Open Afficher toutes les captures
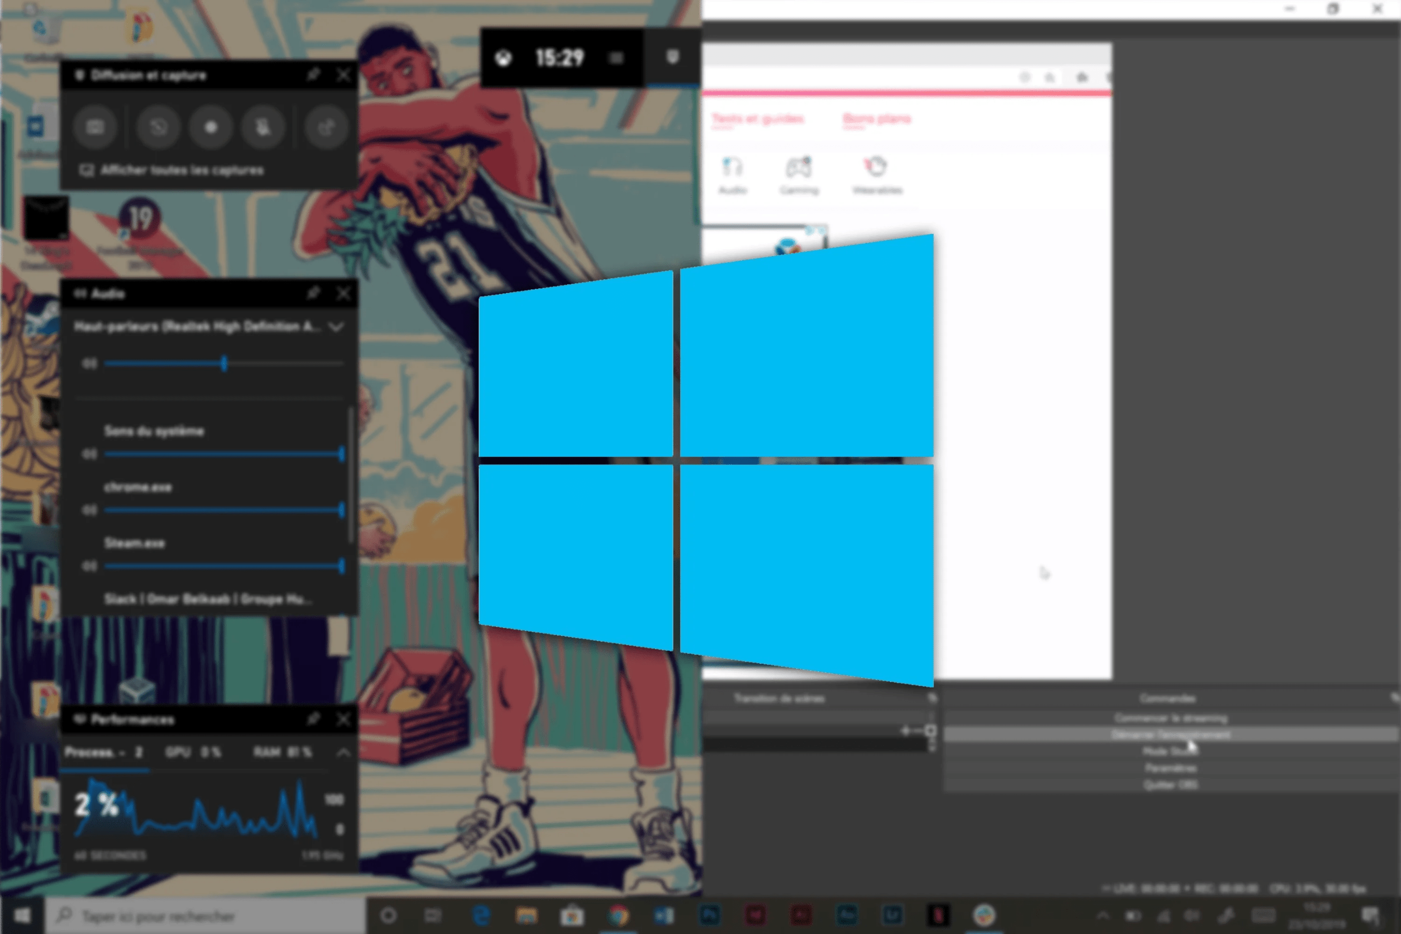Screen dimensions: 1401x934 [182, 170]
